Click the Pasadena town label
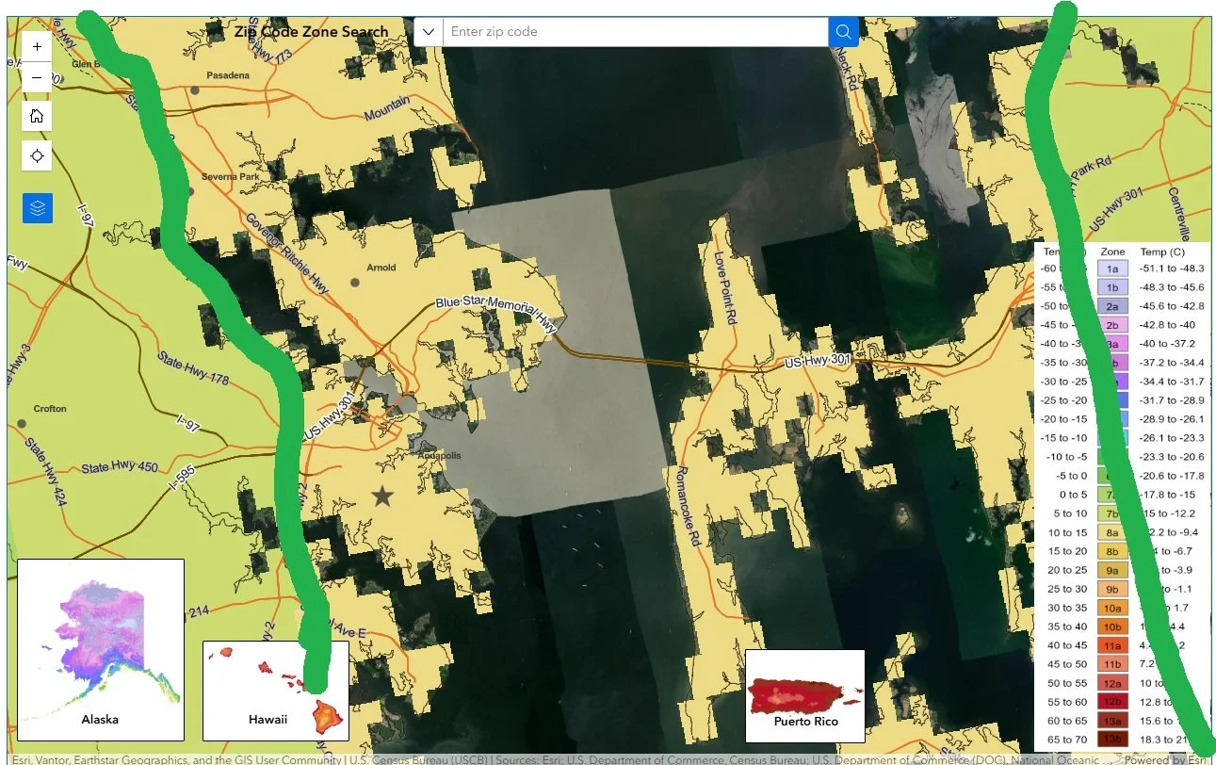Viewport: 1216px width, 765px height. tap(229, 75)
